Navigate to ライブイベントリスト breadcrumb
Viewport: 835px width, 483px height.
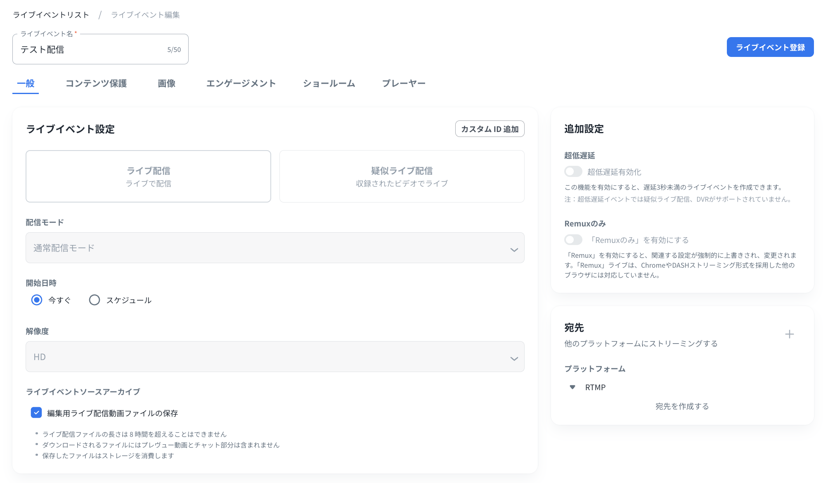pos(51,15)
